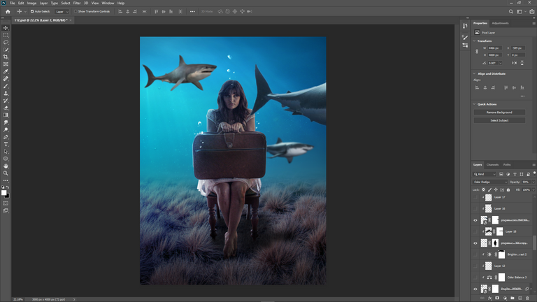Select the Eyedropper tool
The width and height of the screenshot is (537, 302).
coord(6,71)
